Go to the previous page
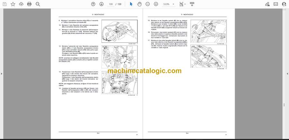Viewport: 289px width, 140px height. click(93, 4)
